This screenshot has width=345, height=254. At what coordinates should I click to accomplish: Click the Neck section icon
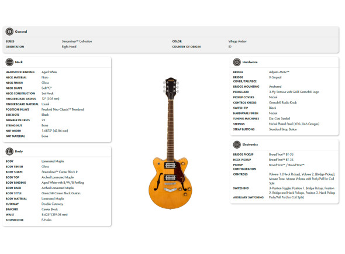[x=9, y=62]
